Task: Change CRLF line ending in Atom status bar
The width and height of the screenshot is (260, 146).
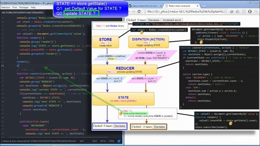Action: click(95, 141)
